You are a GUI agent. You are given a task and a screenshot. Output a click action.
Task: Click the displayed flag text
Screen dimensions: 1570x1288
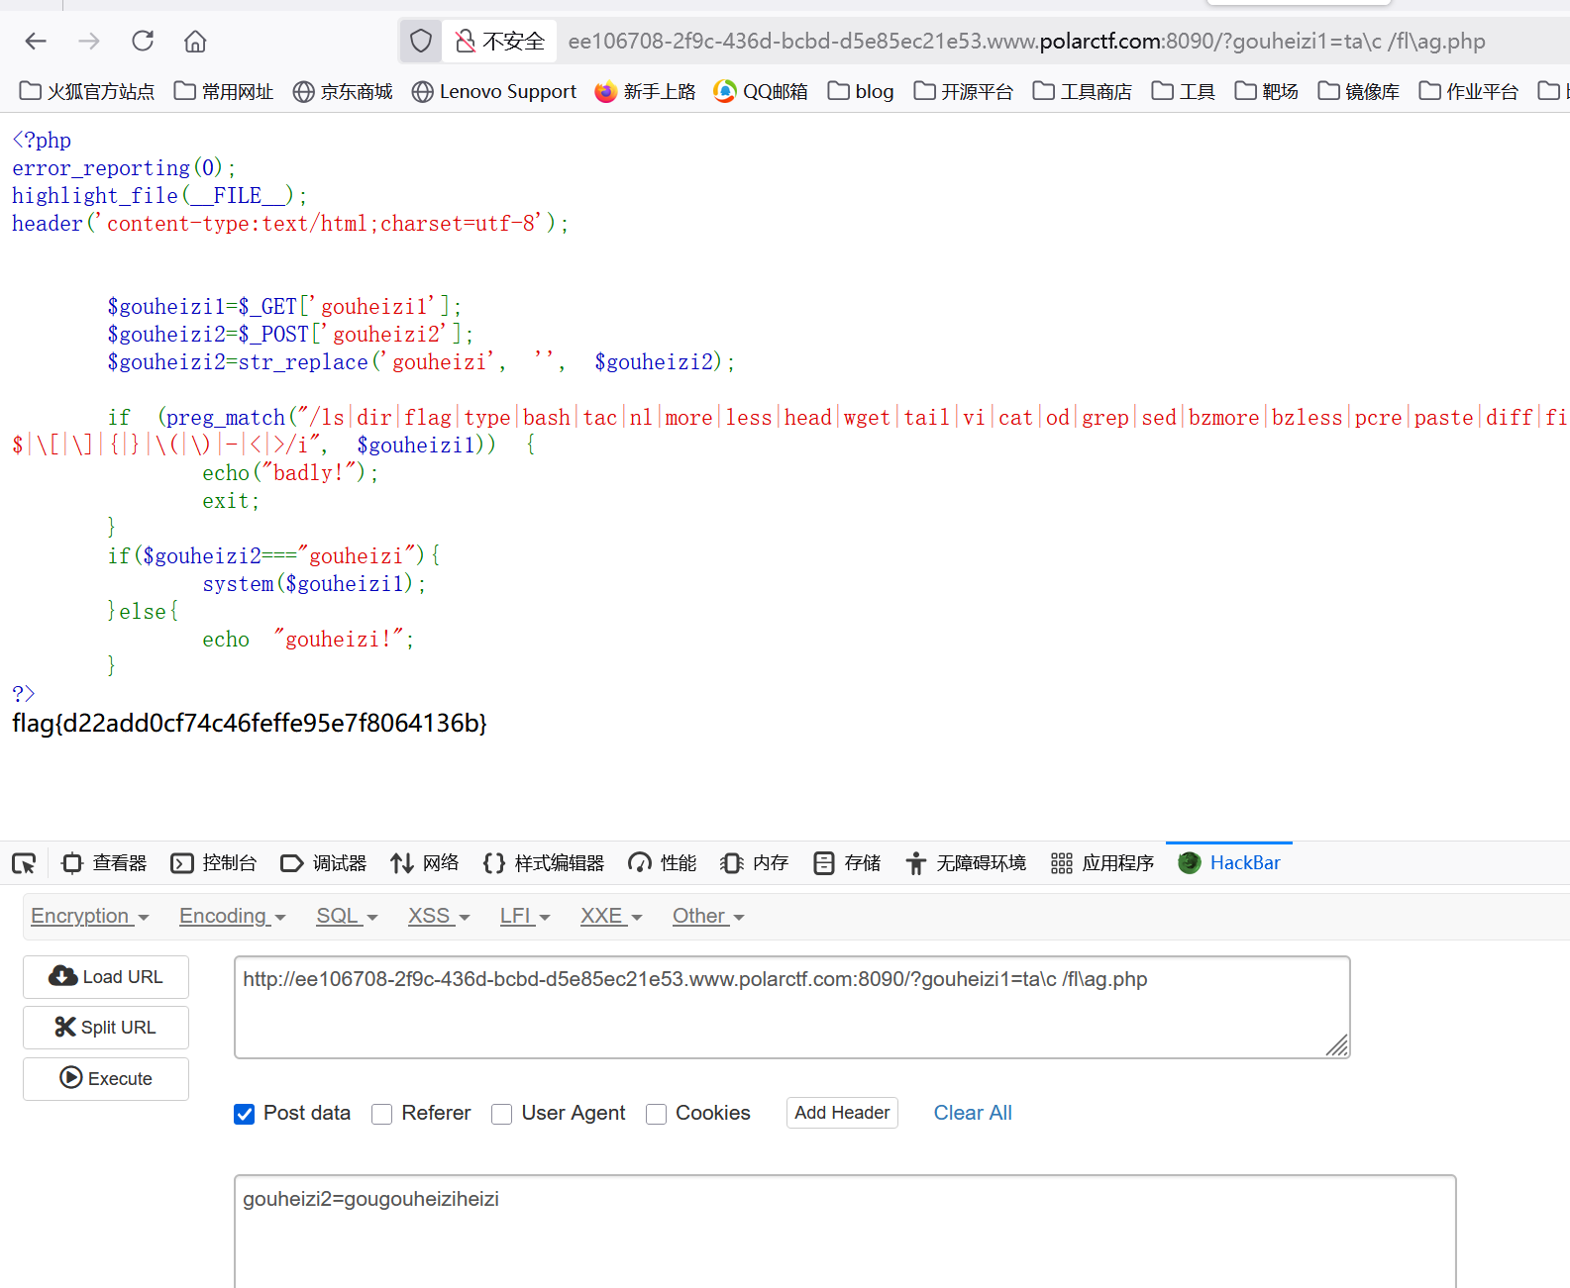pyautogui.click(x=250, y=723)
